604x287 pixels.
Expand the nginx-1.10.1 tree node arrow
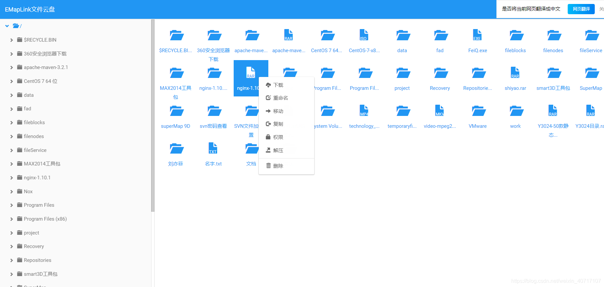tap(12, 178)
